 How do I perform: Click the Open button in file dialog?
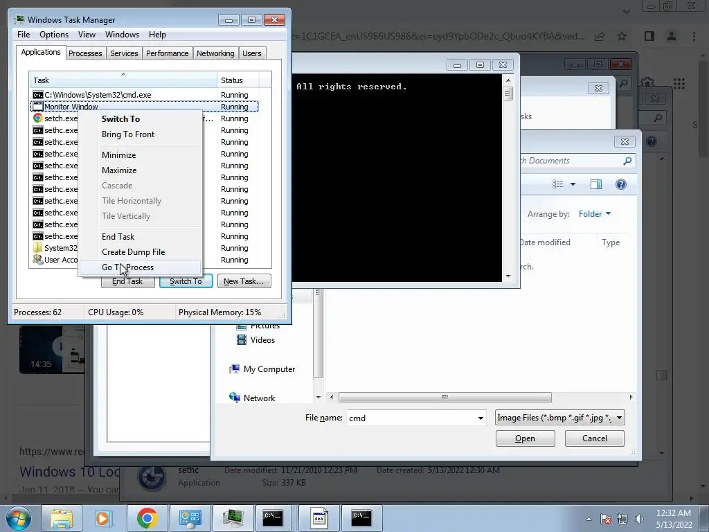click(x=525, y=438)
